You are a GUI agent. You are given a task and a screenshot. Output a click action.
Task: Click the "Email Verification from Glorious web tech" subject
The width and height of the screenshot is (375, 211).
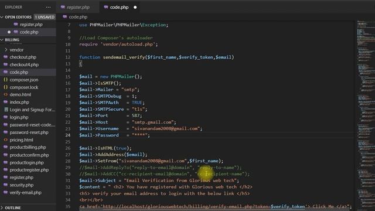click(x=180, y=181)
